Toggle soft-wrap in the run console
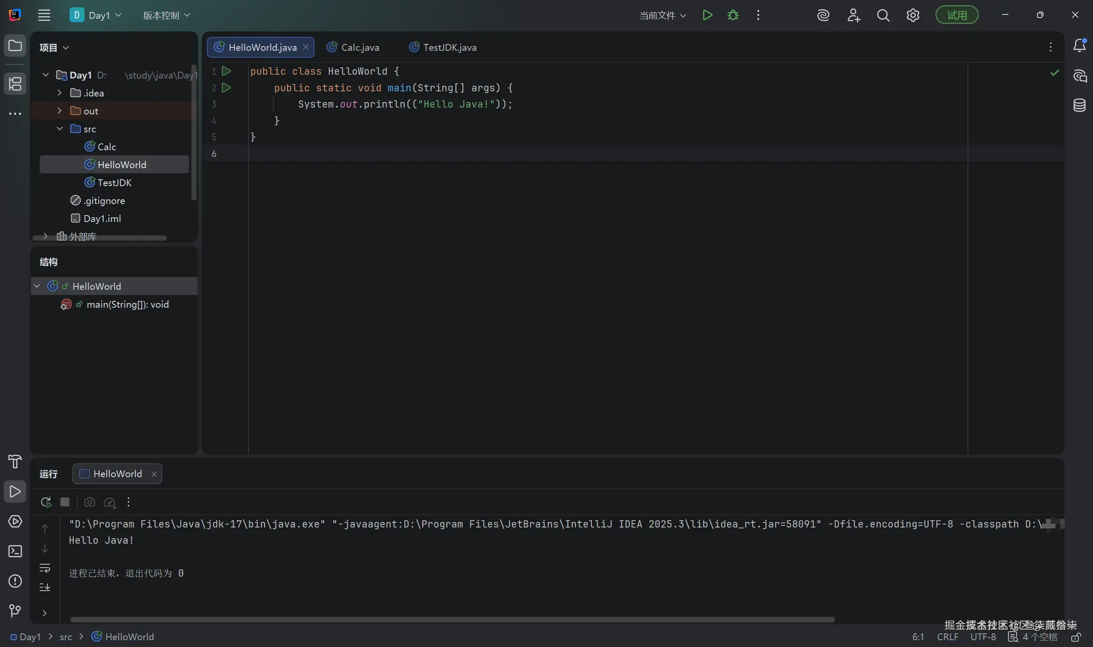 point(45,568)
